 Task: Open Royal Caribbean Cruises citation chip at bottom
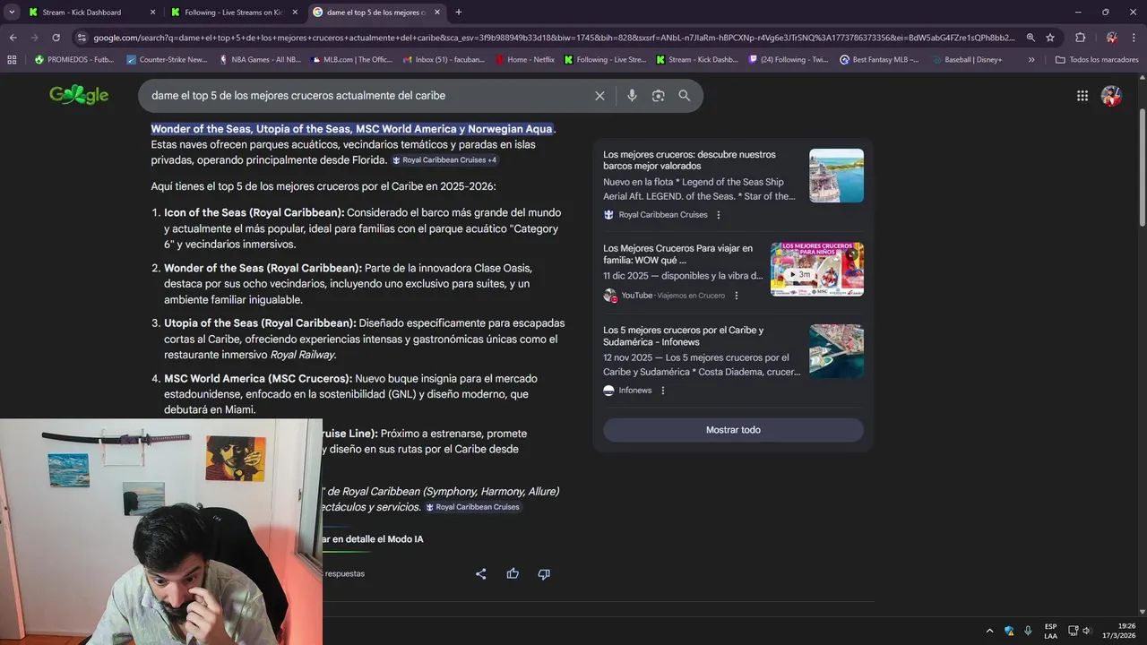(472, 507)
